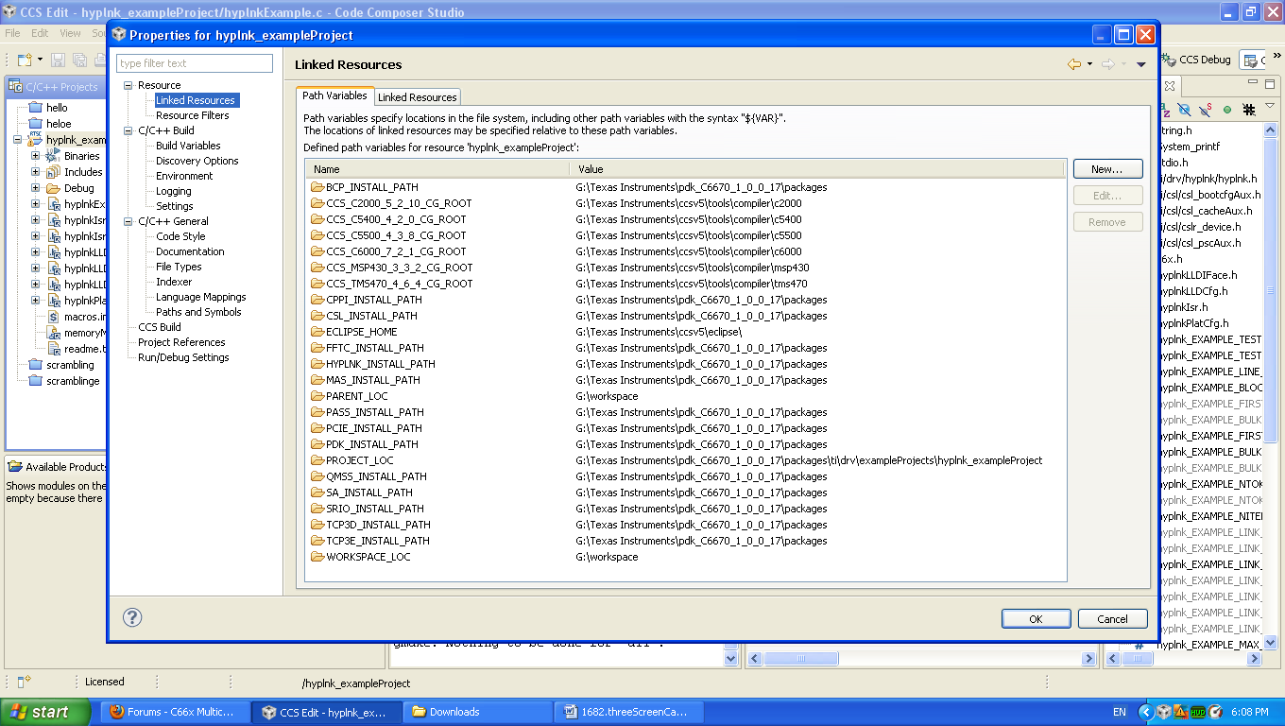Select the PROJECT_LOC path variable row
Image resolution: width=1285 pixels, height=726 pixels.
pos(686,460)
